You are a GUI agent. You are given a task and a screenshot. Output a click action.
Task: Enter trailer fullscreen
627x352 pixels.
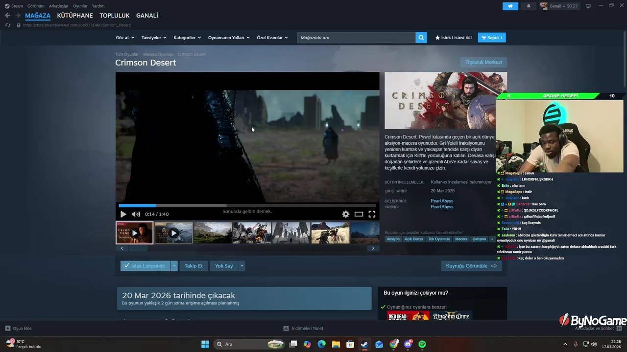click(x=372, y=214)
